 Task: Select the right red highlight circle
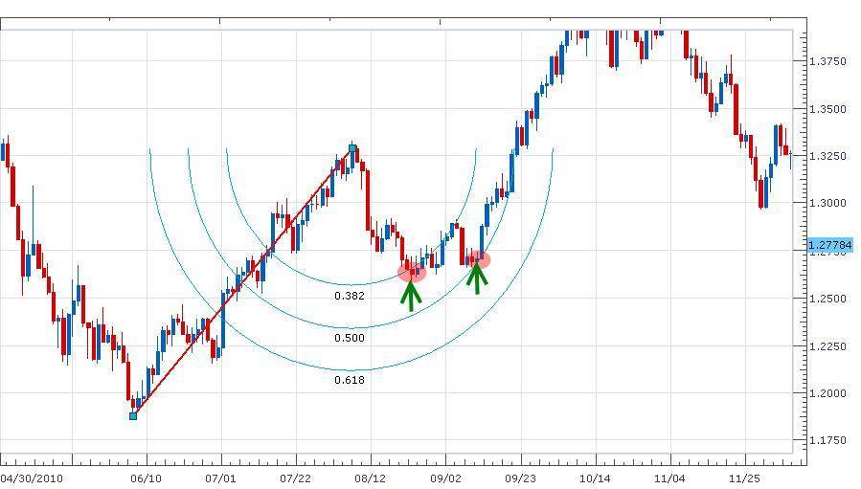(480, 259)
